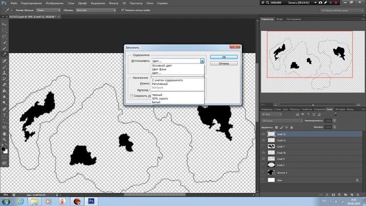Select the Clone Stamp tool
Screen dimensions: 366x206
tap(4, 73)
